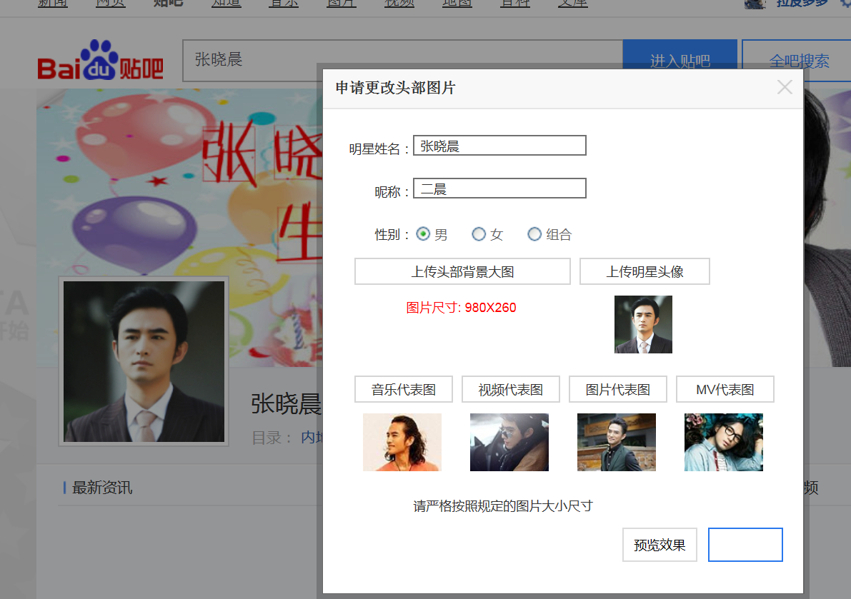Image resolution: width=851 pixels, height=599 pixels.
Task: Click the picture representative image thumbnail
Action: pos(617,443)
